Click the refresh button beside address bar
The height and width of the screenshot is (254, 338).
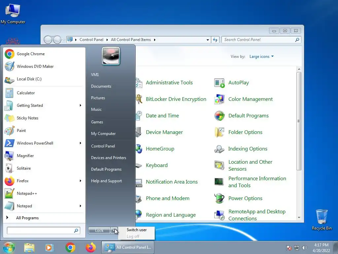point(215,40)
